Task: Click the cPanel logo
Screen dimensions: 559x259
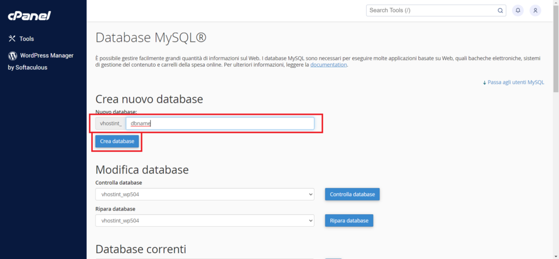Action: pyautogui.click(x=29, y=16)
